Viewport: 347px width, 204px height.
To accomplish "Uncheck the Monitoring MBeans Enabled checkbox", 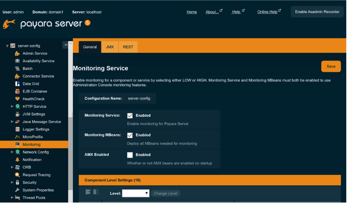I will 130,135.
